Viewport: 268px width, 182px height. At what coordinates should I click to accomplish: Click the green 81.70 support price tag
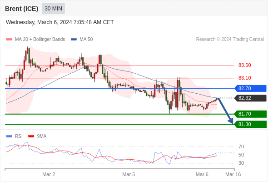coord(250,114)
